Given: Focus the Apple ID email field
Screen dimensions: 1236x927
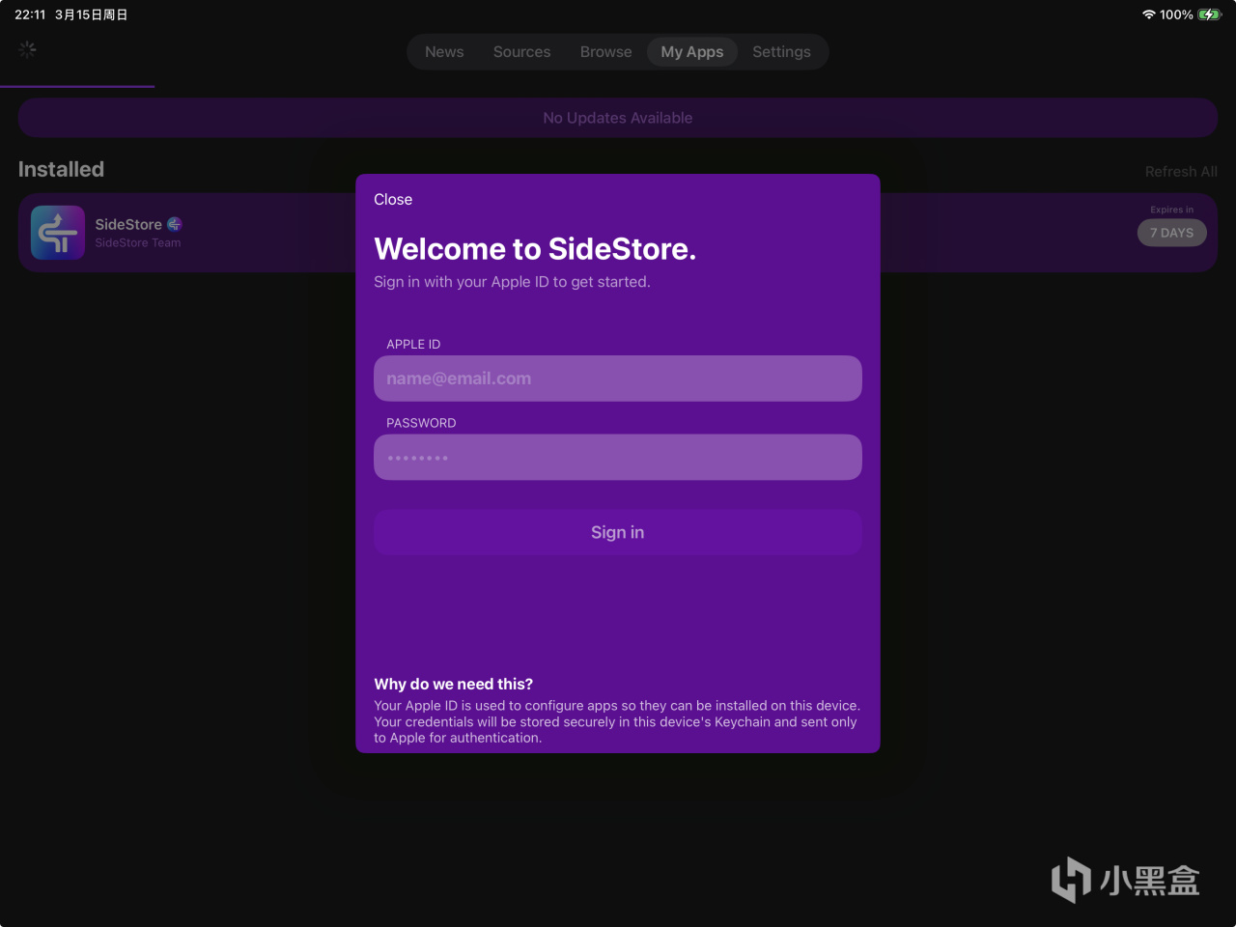Looking at the screenshot, I should point(618,379).
